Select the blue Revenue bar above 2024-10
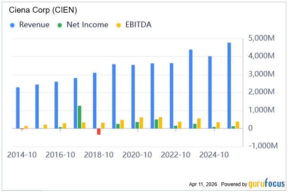This screenshot has height=192, width=288. click(x=210, y=92)
